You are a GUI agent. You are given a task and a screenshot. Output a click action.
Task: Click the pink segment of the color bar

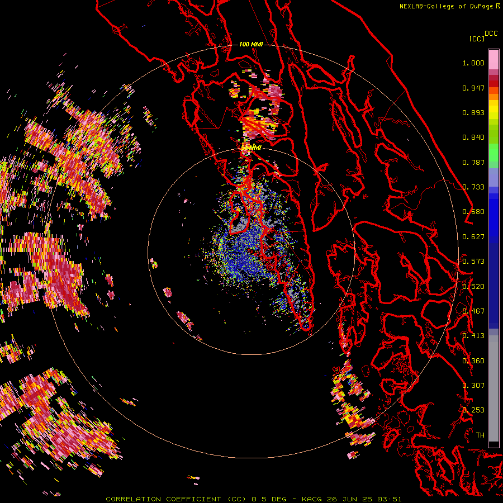click(x=493, y=60)
